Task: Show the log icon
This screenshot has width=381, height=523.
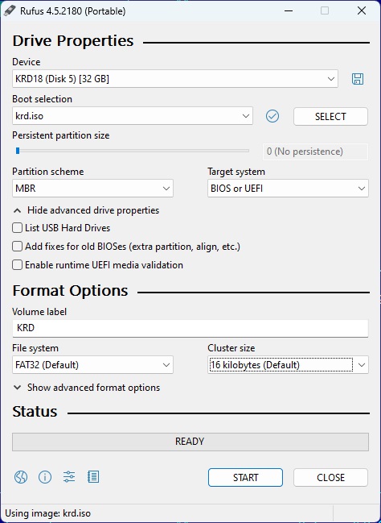Action: tap(93, 477)
